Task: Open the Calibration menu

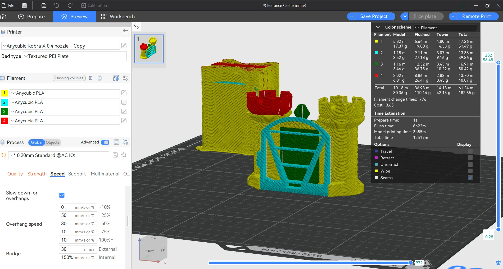Action: [94, 5]
